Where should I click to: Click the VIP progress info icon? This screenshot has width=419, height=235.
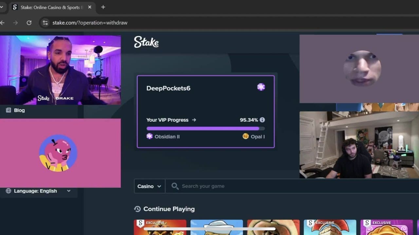262,120
